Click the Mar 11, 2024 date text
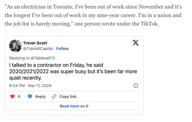This screenshot has width=192, height=122. pos(40,86)
